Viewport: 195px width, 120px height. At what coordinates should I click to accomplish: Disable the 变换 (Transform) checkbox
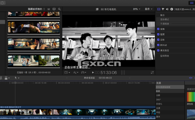(x=158, y=29)
